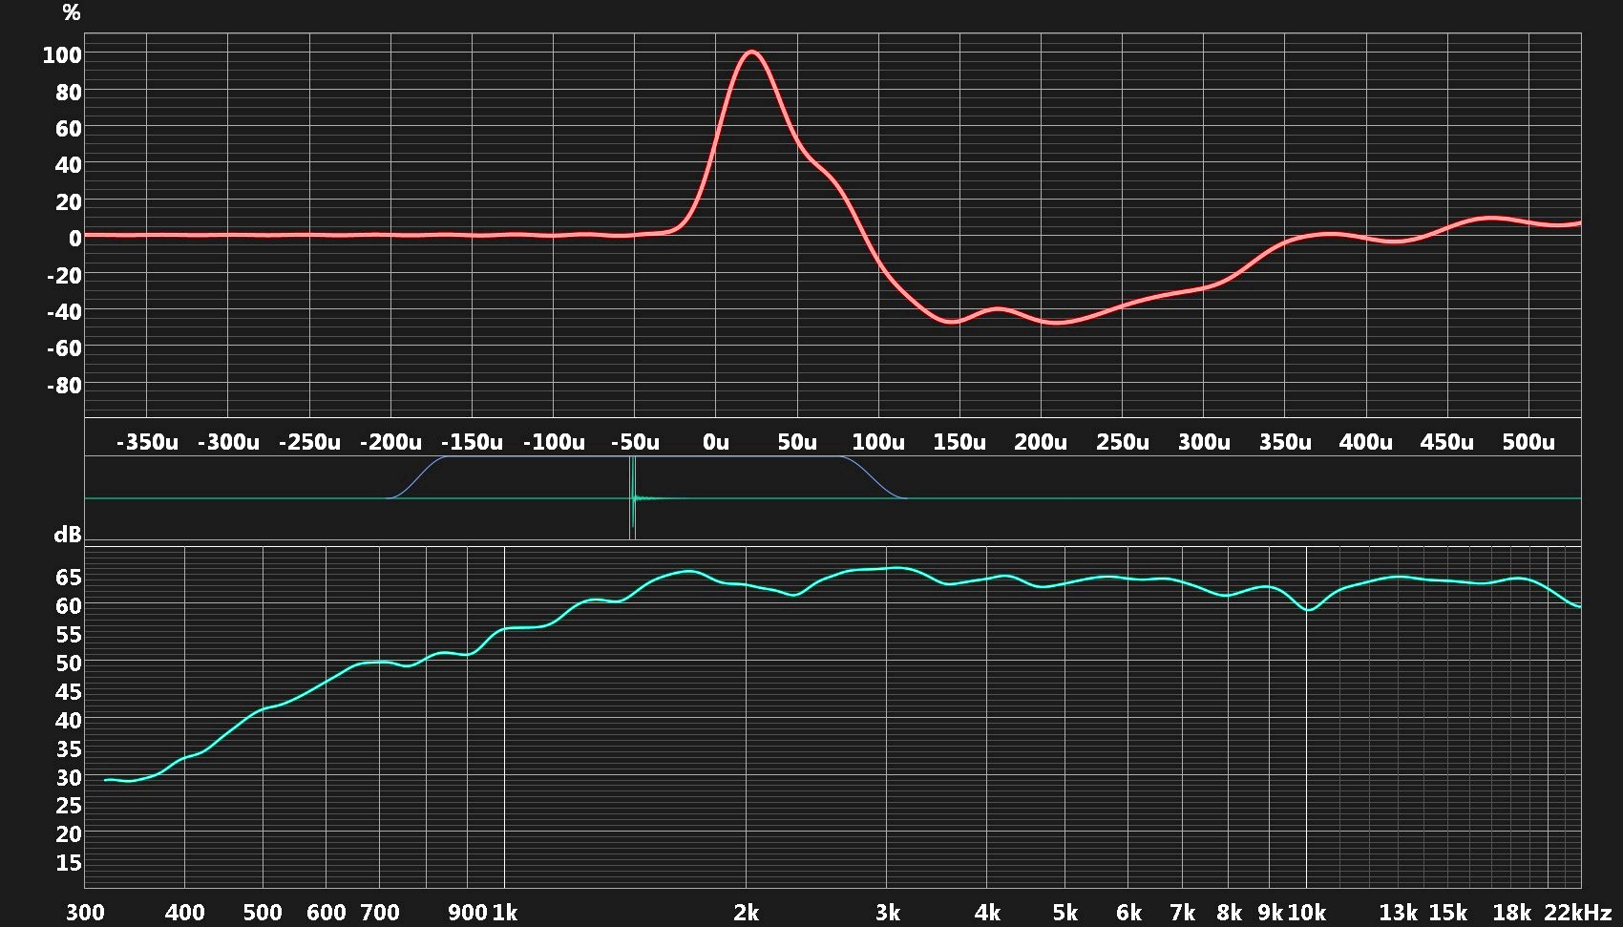
Task: Click the '400u' time axis label
Action: 1366,442
